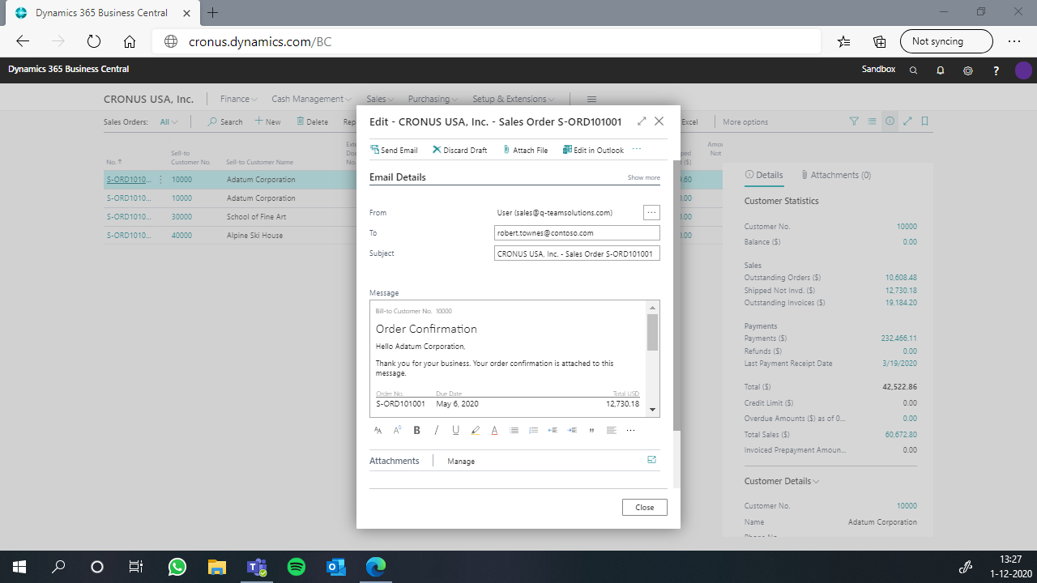The width and height of the screenshot is (1037, 583).
Task: Click the font size icon in the message toolbar
Action: 397,430
